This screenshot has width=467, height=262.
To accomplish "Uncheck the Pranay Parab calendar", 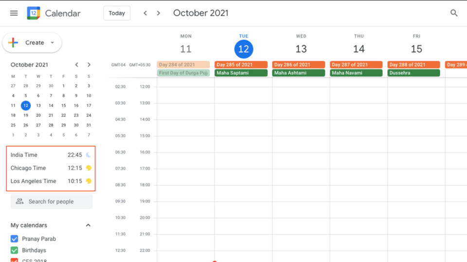I will tap(14, 239).
